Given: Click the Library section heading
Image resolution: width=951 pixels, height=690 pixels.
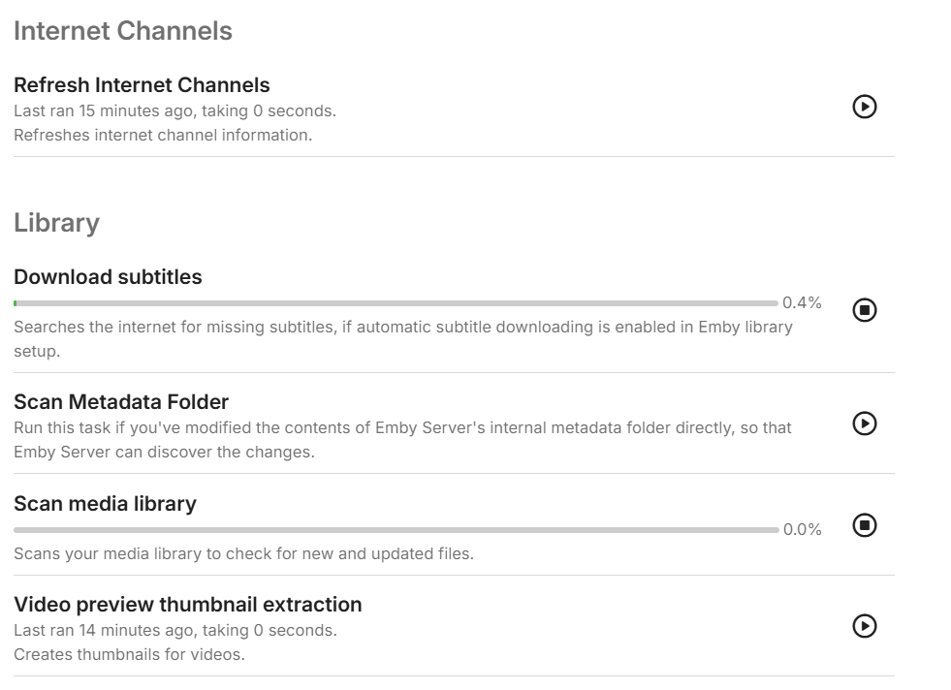Looking at the screenshot, I should coord(56,223).
